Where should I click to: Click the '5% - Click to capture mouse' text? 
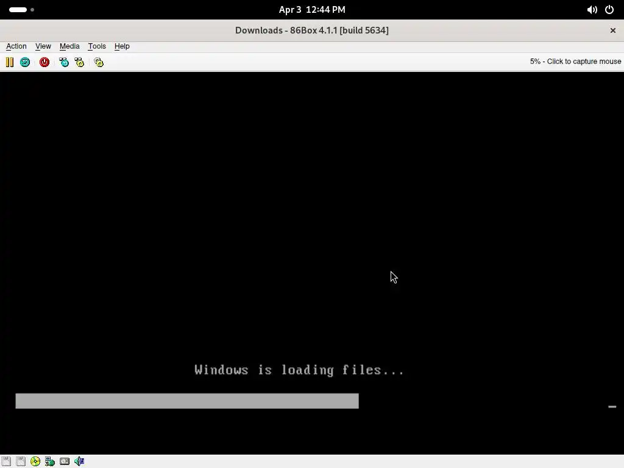(x=575, y=62)
